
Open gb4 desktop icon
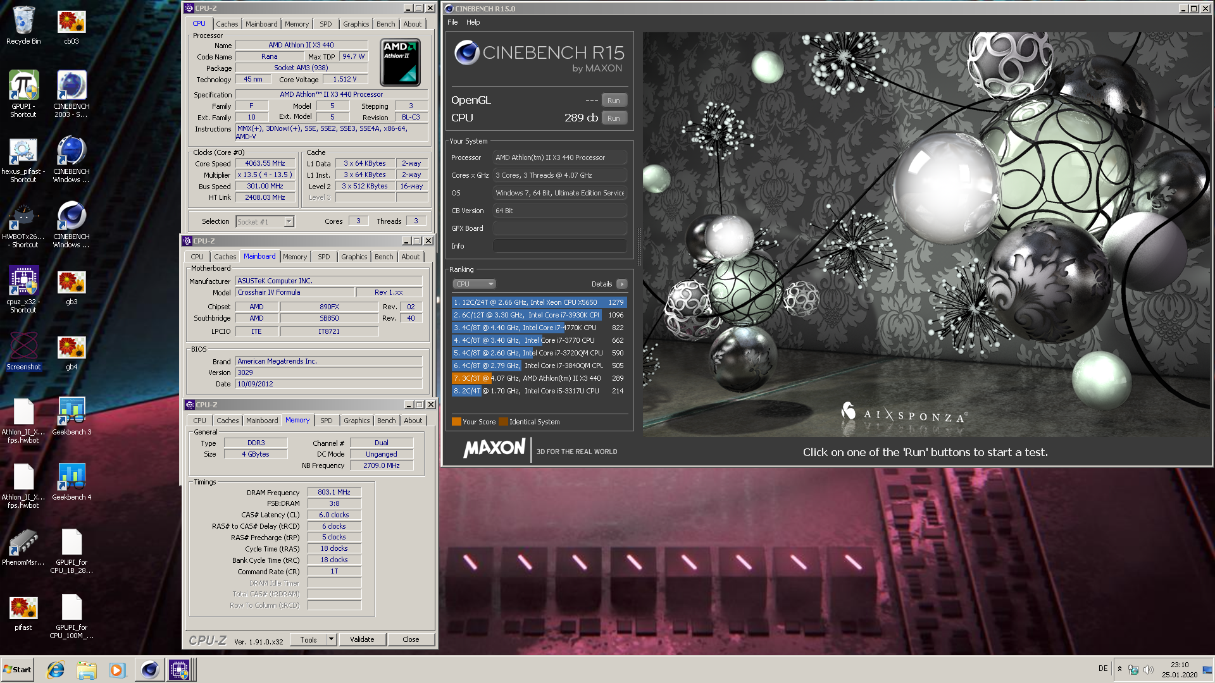click(72, 352)
